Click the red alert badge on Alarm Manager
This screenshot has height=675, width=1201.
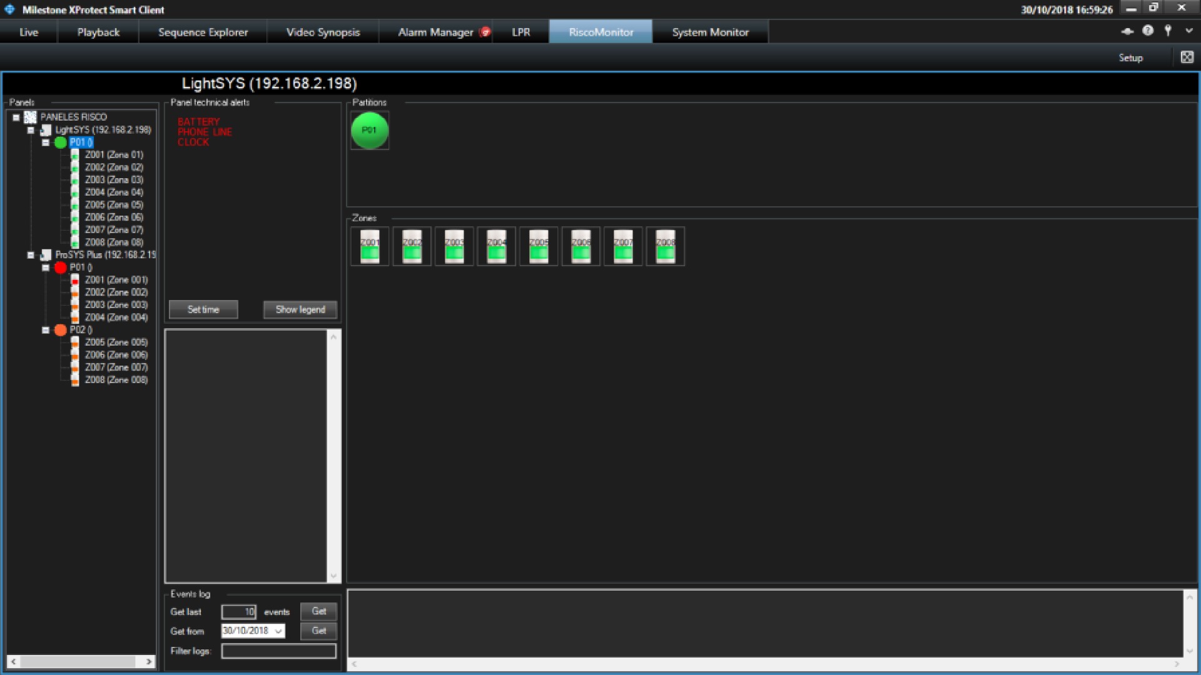pos(484,32)
